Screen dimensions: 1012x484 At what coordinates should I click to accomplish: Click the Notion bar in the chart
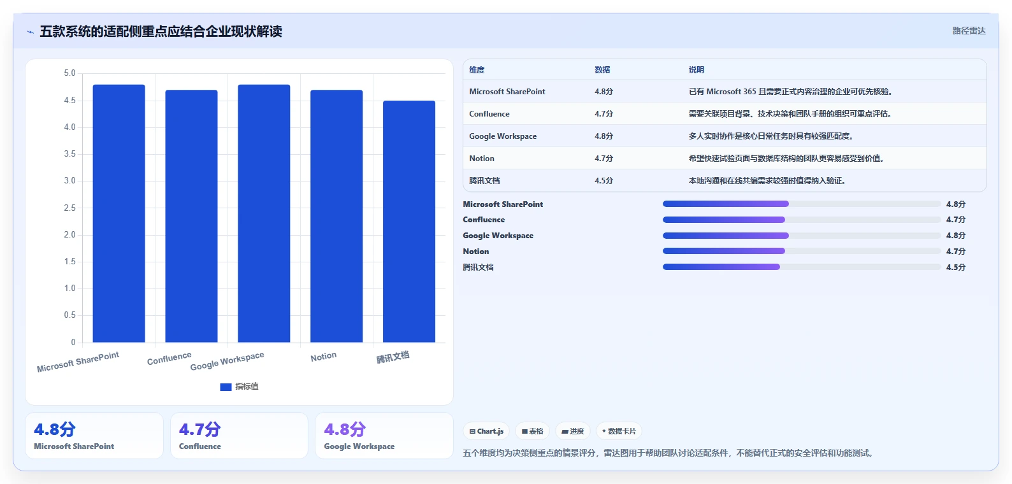tap(336, 216)
